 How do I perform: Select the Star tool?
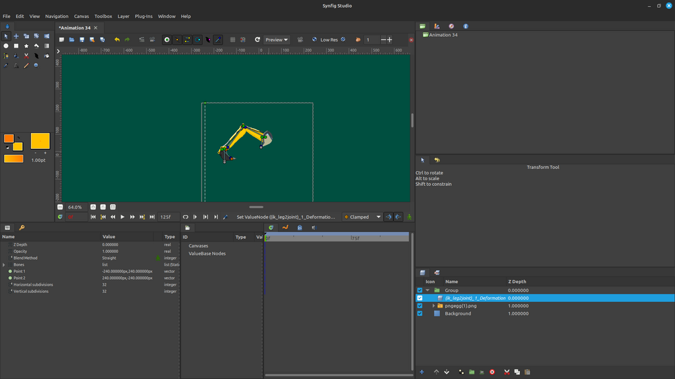[x=26, y=46]
